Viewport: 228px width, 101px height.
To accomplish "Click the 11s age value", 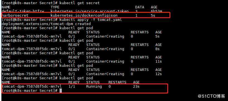I will [158, 61].
